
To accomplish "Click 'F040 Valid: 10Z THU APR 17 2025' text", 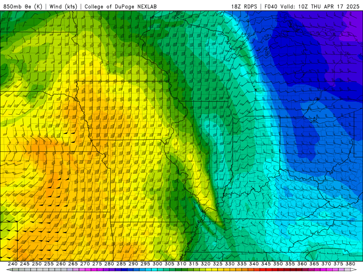I will (312, 6).
